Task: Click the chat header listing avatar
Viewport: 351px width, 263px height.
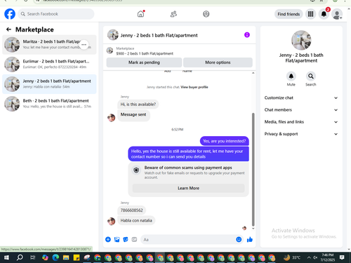Action: (113, 35)
